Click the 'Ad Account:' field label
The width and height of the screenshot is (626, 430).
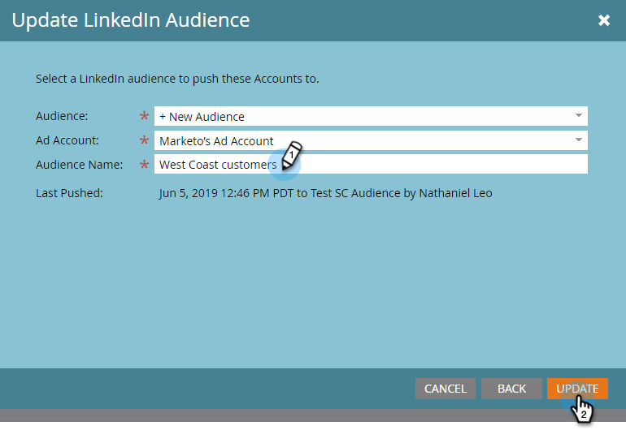(67, 140)
